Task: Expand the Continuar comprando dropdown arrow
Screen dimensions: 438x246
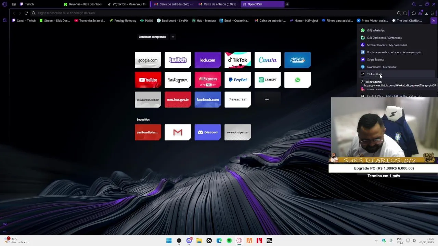Action: click(x=173, y=37)
